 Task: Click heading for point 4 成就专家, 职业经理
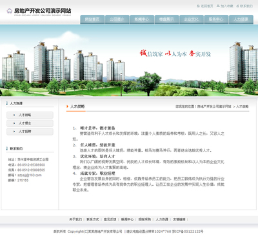pyautogui.click(x=97, y=174)
